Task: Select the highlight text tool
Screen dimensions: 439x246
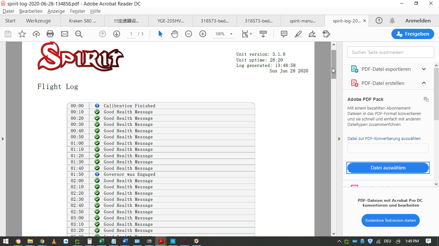Action: point(298,34)
